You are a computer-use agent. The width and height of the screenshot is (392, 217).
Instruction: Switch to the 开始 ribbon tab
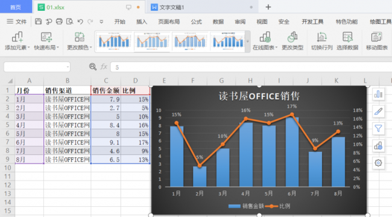tap(120, 22)
